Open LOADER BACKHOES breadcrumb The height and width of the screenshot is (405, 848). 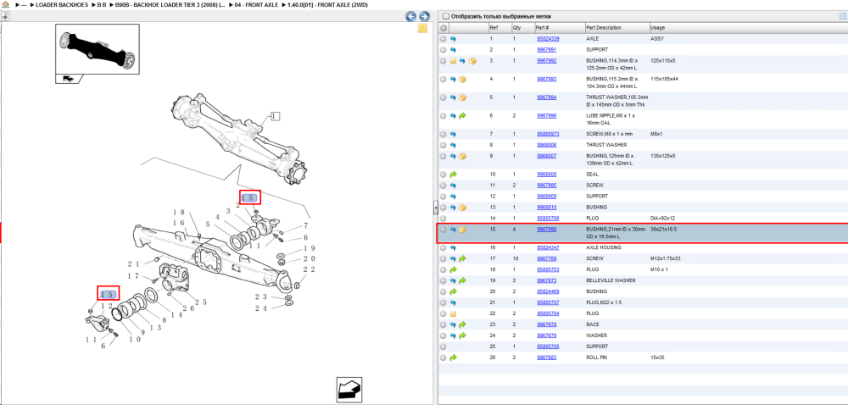[x=63, y=4]
